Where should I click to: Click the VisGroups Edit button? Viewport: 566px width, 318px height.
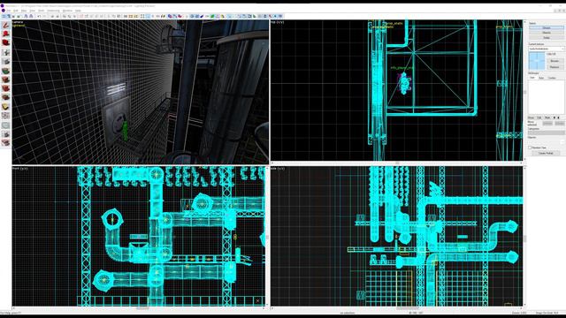[539, 117]
